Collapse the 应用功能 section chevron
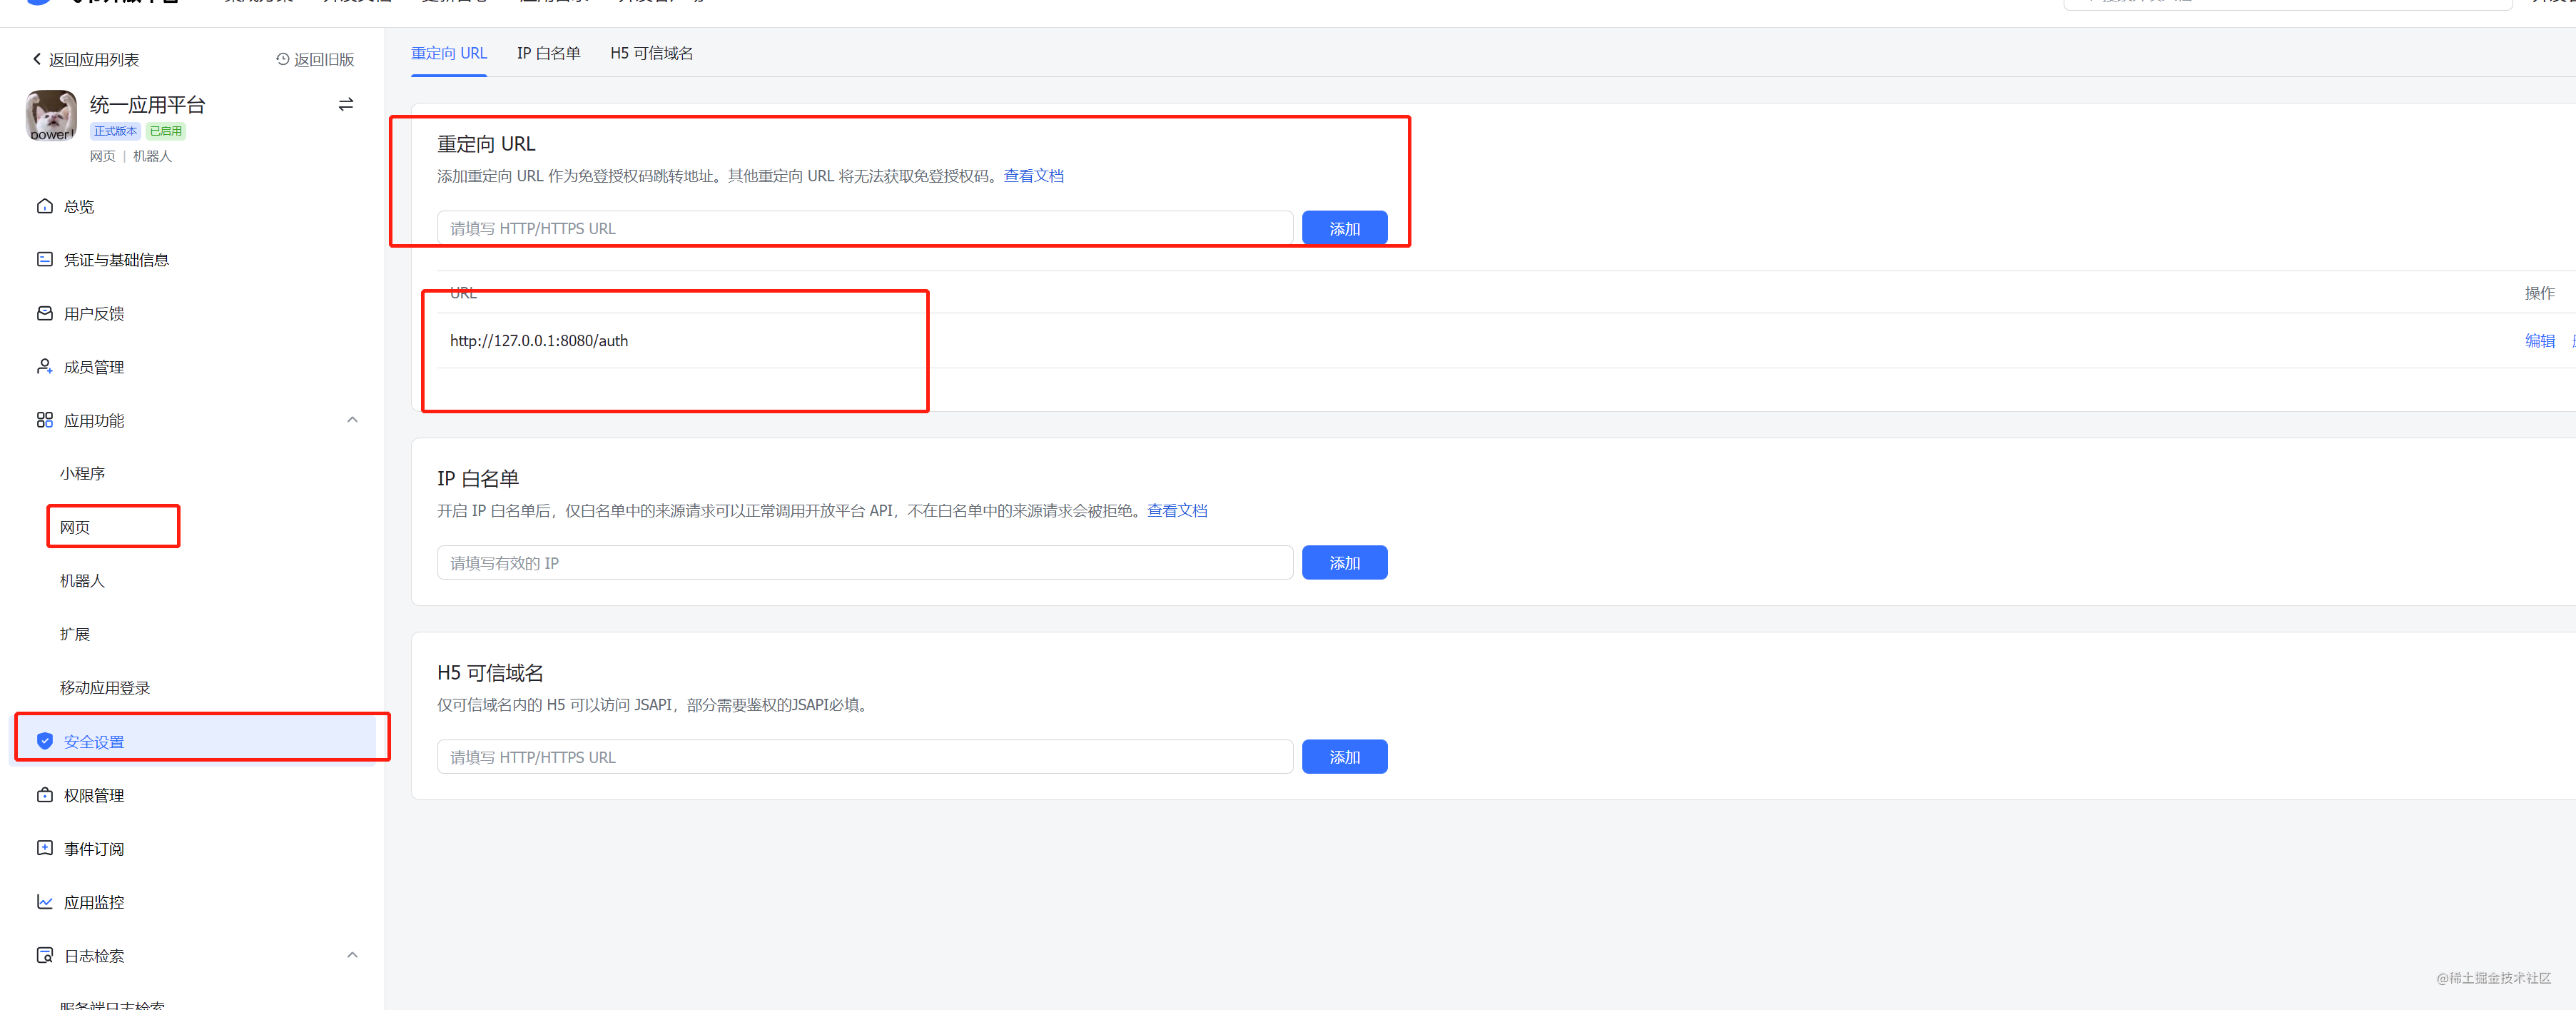 point(352,420)
